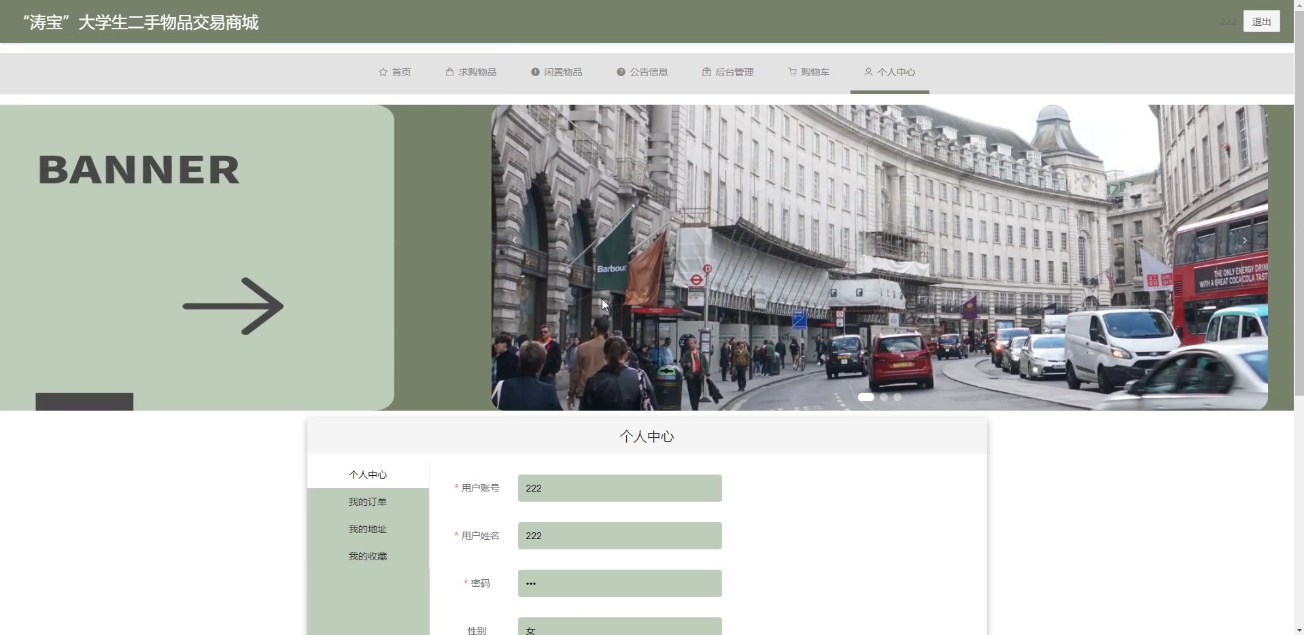Screen dimensions: 1304x635
Task: Jump to the third carousel slide indicator
Action: coord(897,397)
